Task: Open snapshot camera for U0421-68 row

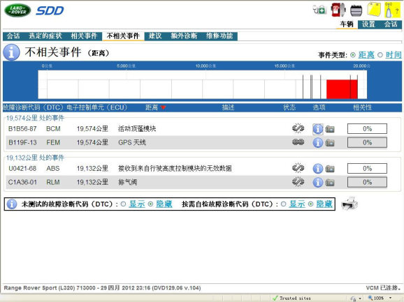Action: pyautogui.click(x=330, y=169)
